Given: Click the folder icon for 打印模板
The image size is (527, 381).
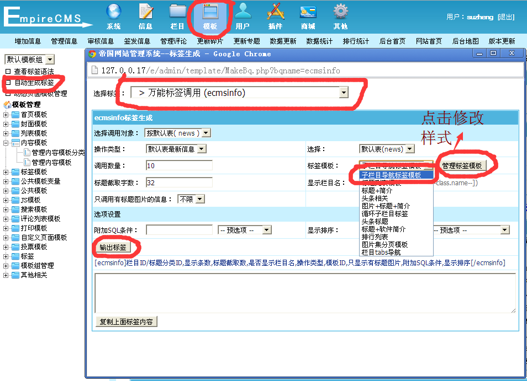Looking at the screenshot, I should click(15, 228).
